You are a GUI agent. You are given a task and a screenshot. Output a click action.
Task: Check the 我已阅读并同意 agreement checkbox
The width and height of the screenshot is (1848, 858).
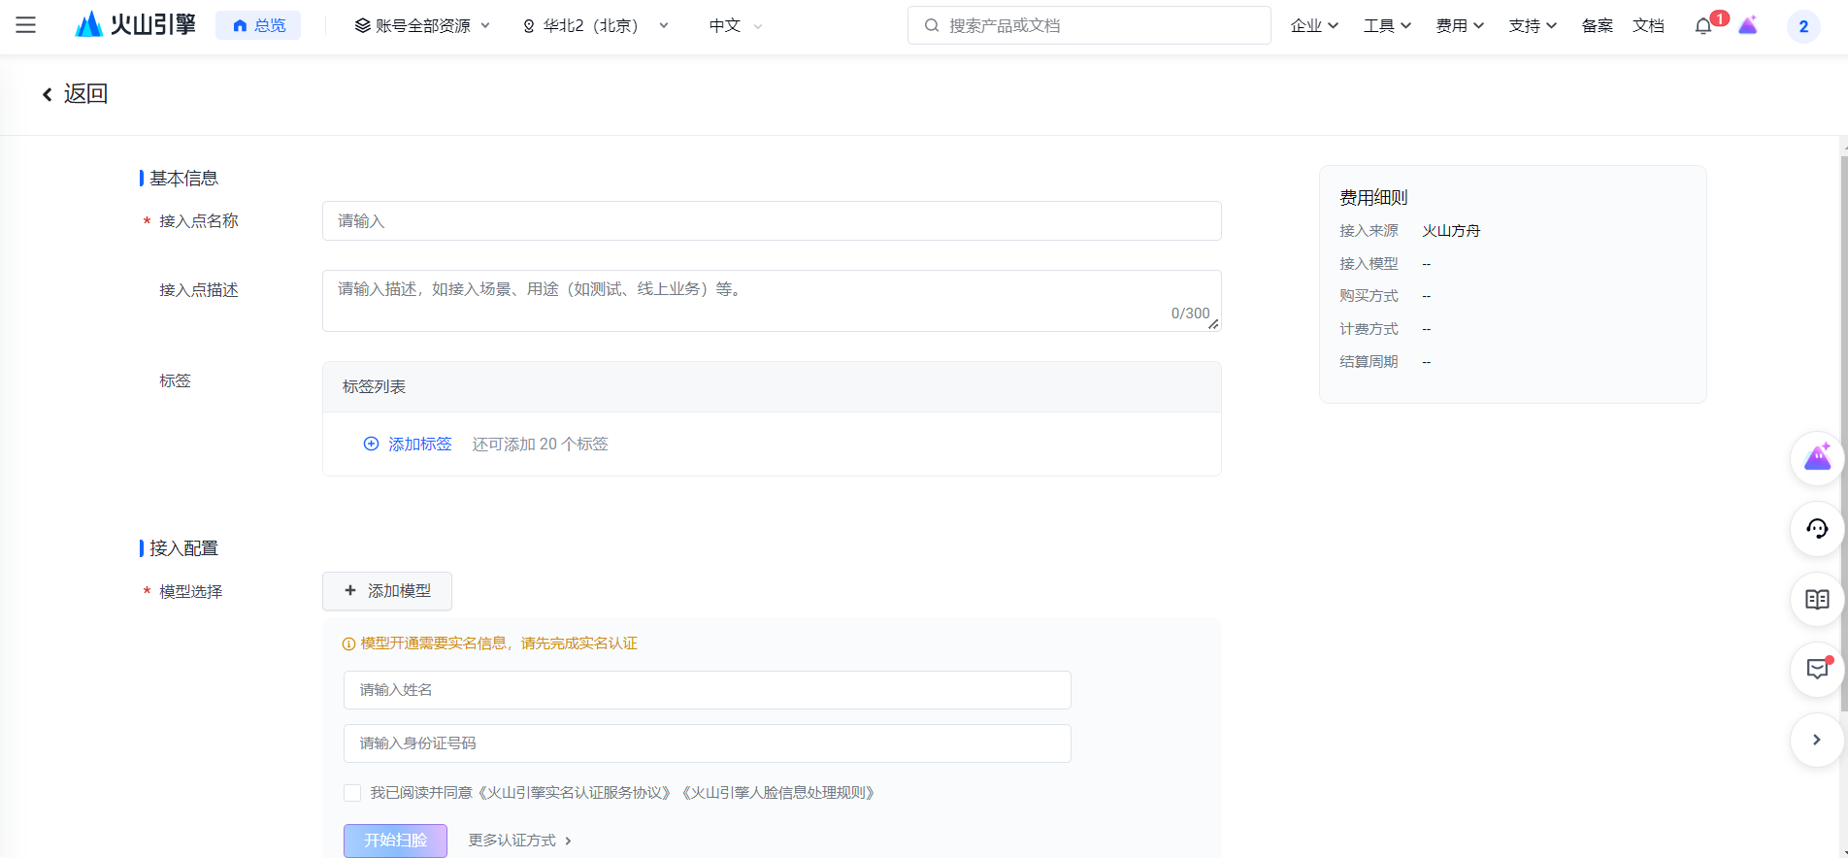352,793
